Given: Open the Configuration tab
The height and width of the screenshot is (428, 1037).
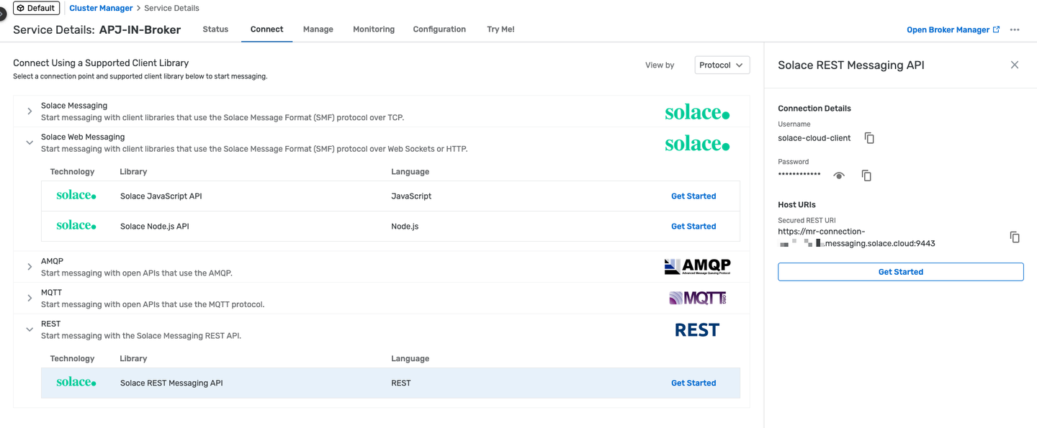Looking at the screenshot, I should 439,29.
